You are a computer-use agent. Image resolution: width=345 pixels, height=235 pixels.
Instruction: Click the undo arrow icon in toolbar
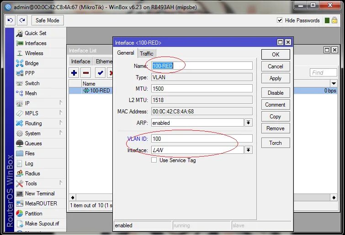coord(10,20)
